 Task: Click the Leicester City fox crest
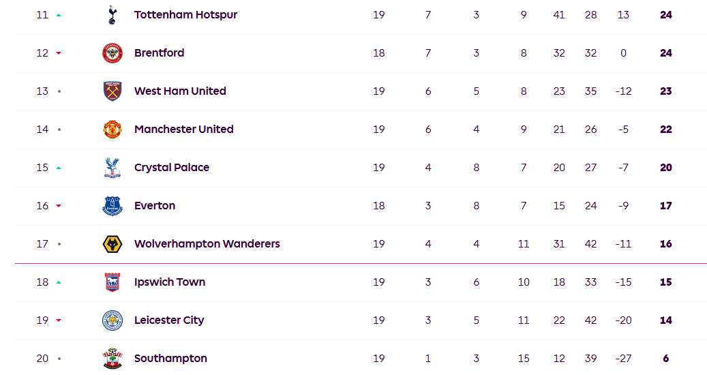point(112,320)
